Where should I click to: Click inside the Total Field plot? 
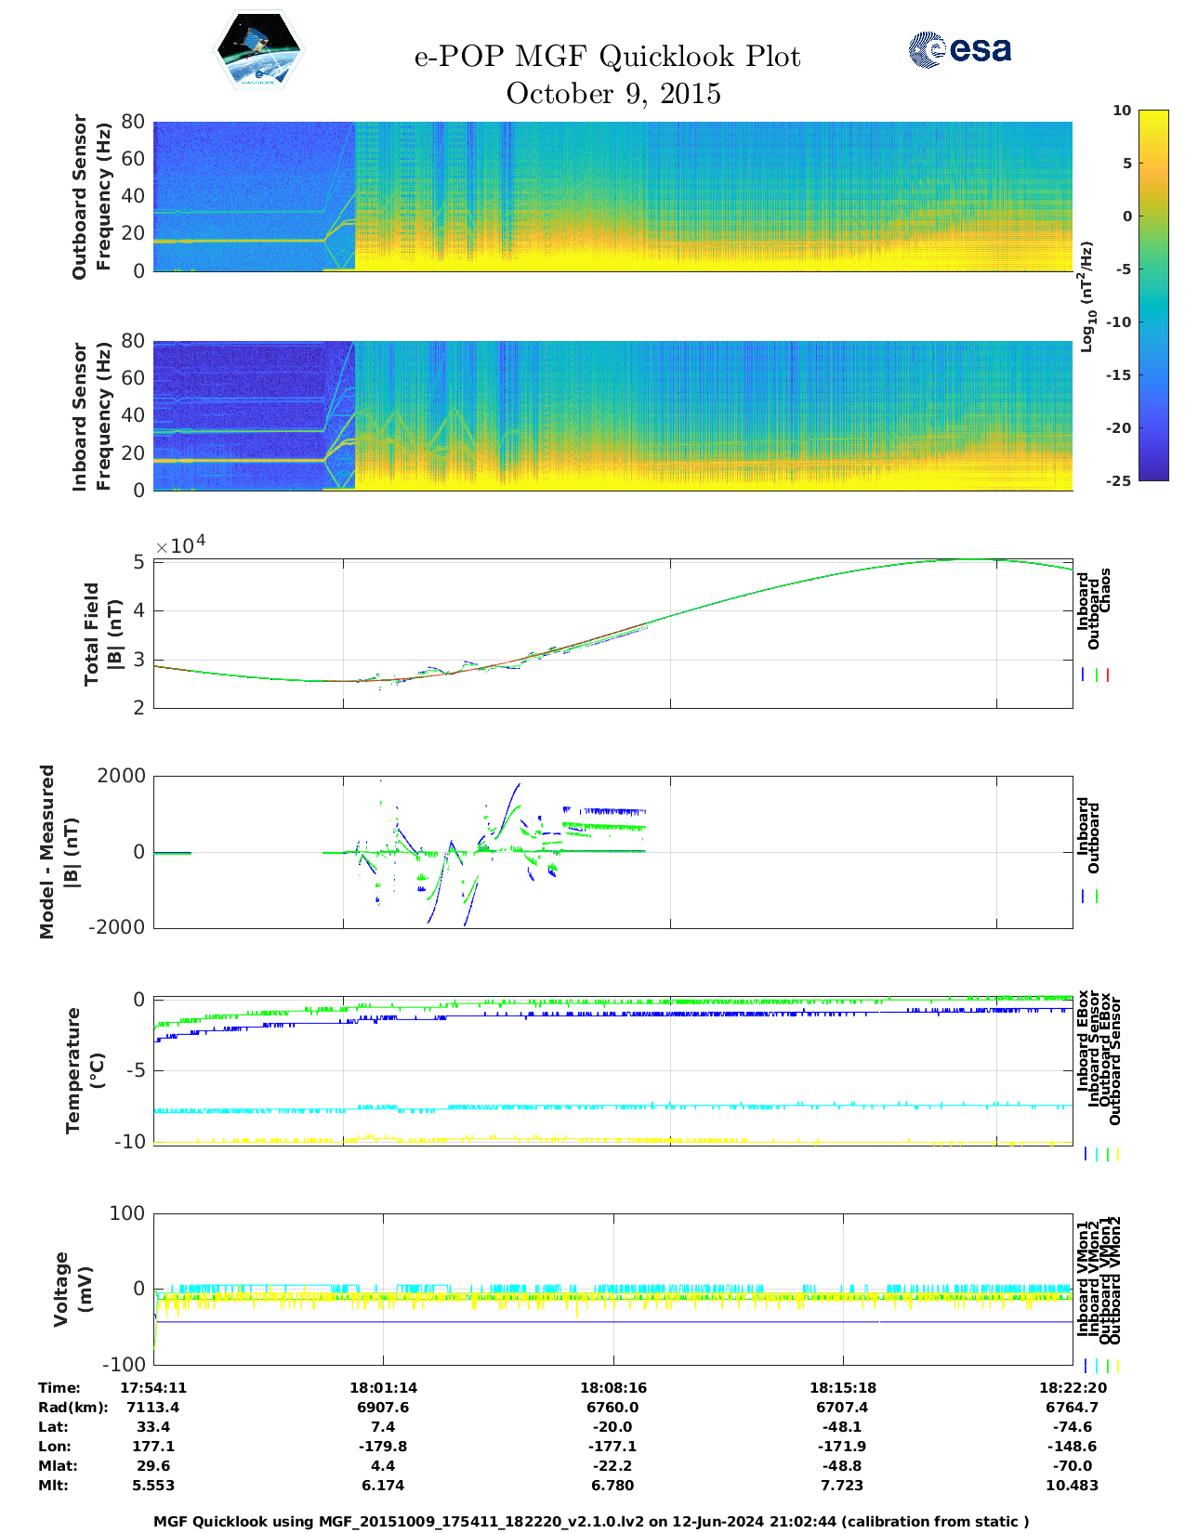612,633
